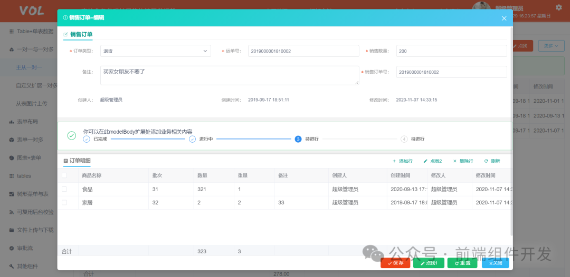
Task: Toggle the select-all checkbox in 订单明细 header
Action: (x=64, y=175)
